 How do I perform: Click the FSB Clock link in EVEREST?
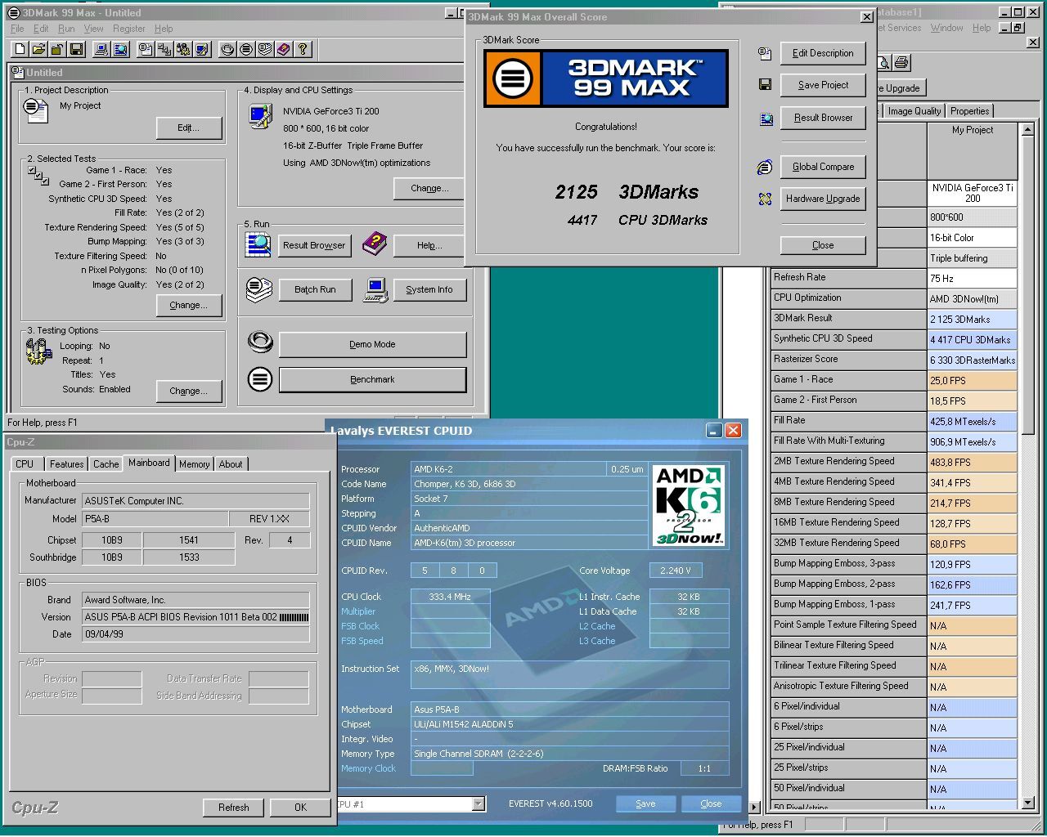361,626
